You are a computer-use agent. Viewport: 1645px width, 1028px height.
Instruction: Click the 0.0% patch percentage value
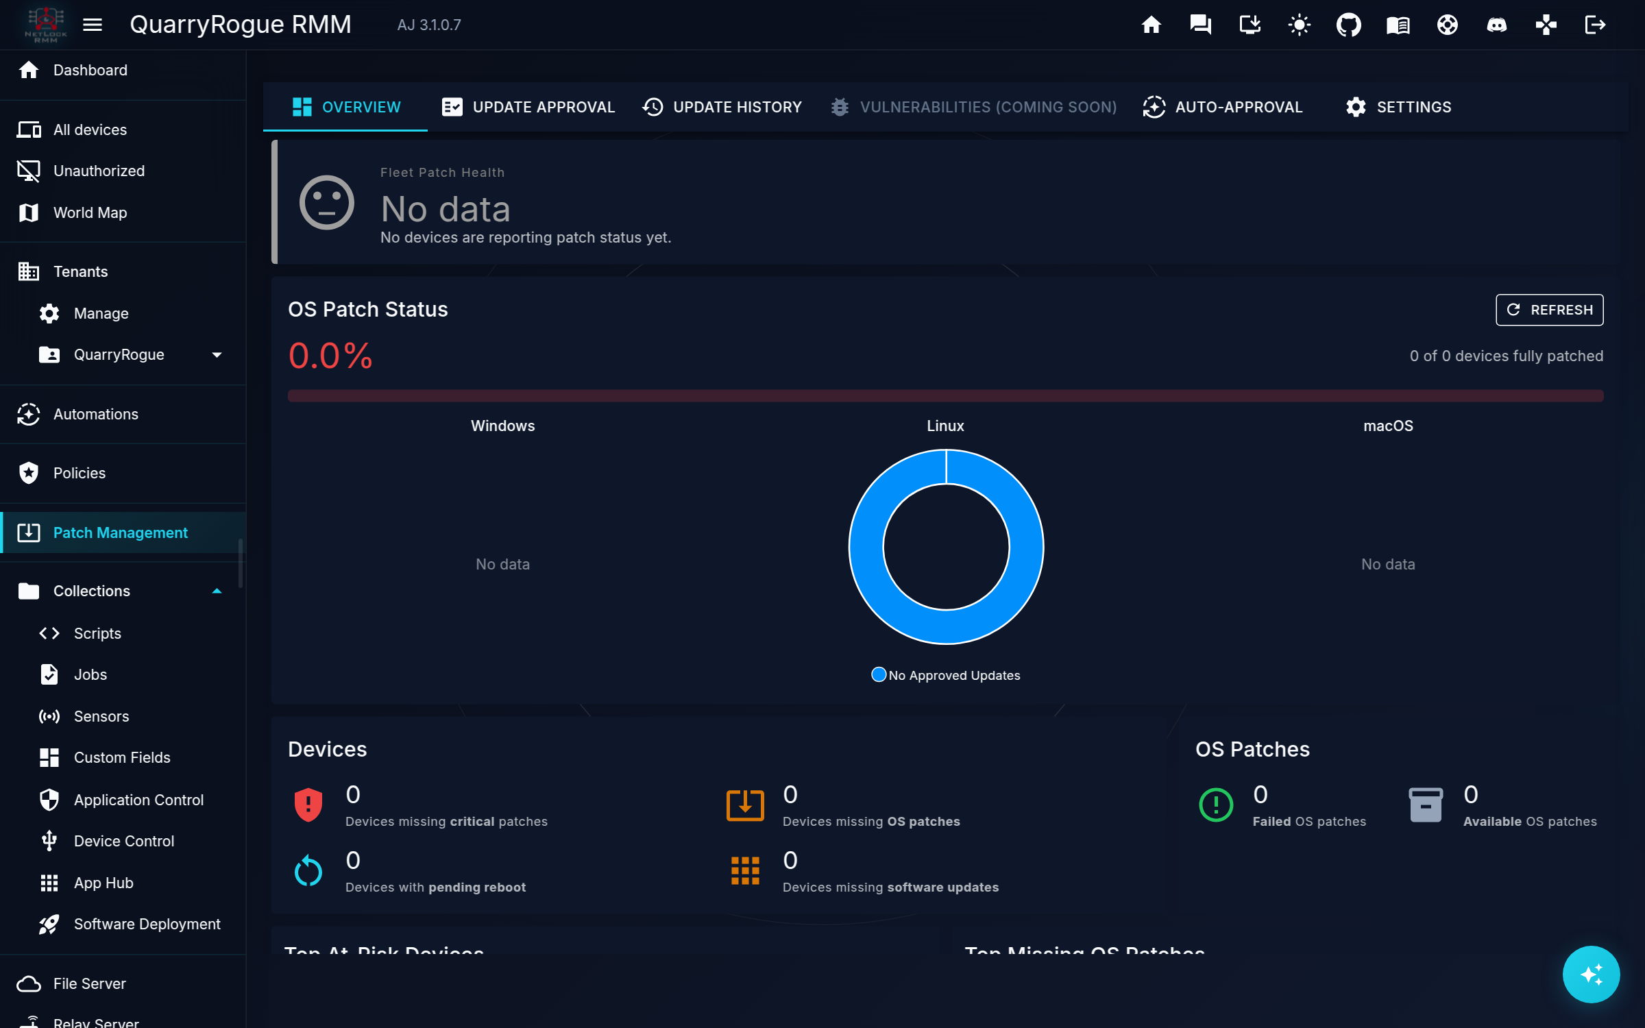click(330, 356)
